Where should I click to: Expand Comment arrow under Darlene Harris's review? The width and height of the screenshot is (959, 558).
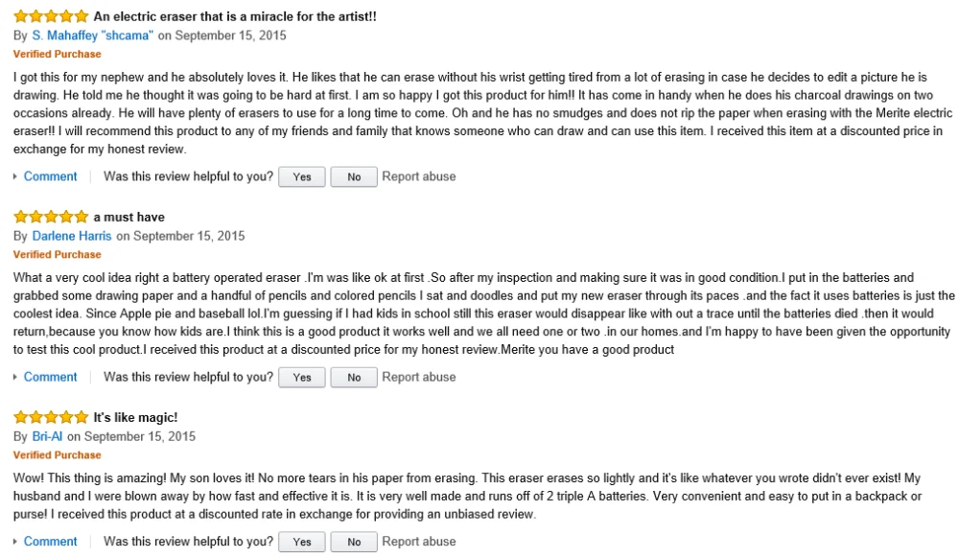[16, 377]
